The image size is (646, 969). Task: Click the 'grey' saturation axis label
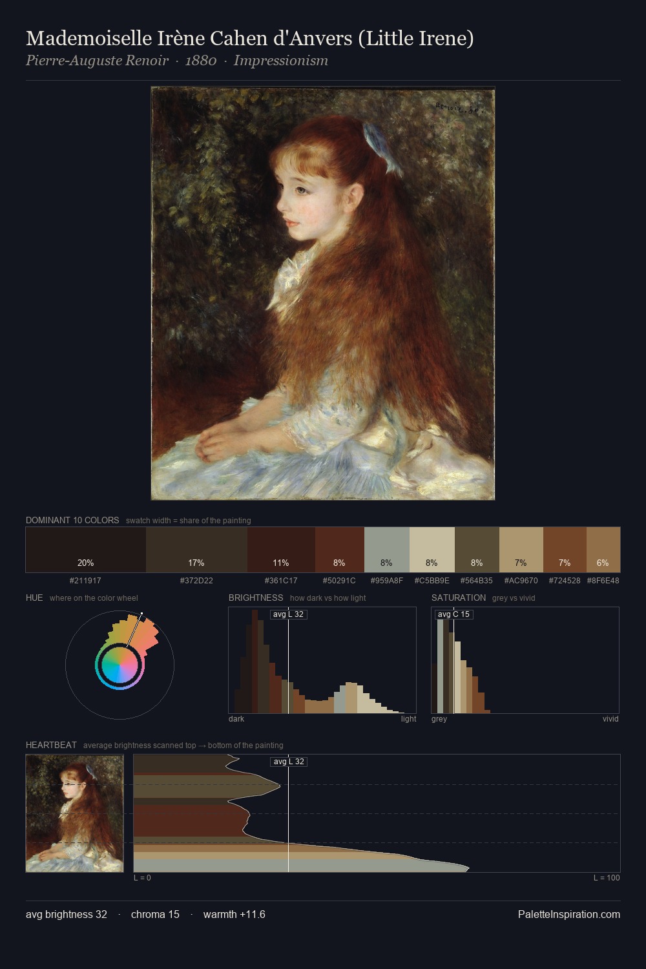(x=439, y=719)
